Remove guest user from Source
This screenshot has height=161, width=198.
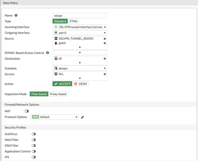(x=105, y=43)
